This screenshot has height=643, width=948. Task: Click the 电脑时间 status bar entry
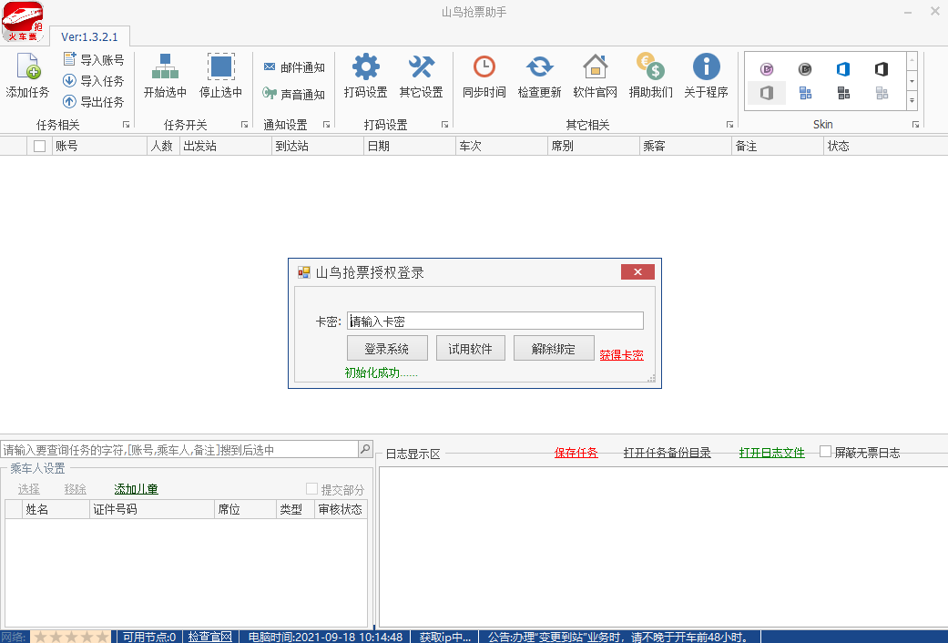pyautogui.click(x=325, y=637)
